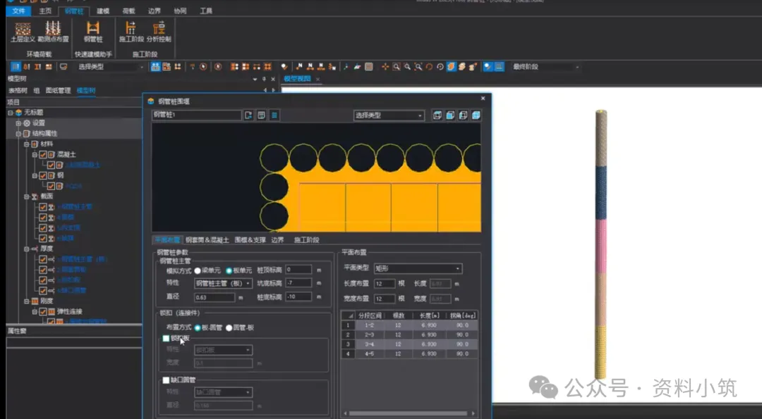This screenshot has width=762, height=419.
Task: Open the 平面类型 矩形 dropdown
Action: [418, 269]
